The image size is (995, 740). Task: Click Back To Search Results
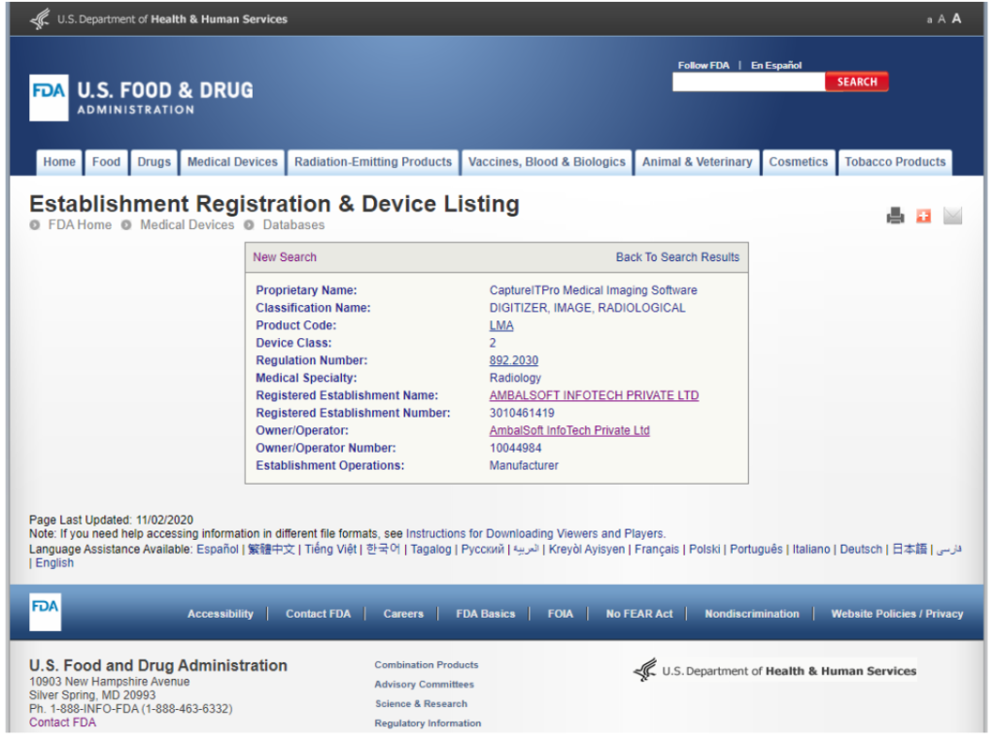(677, 257)
